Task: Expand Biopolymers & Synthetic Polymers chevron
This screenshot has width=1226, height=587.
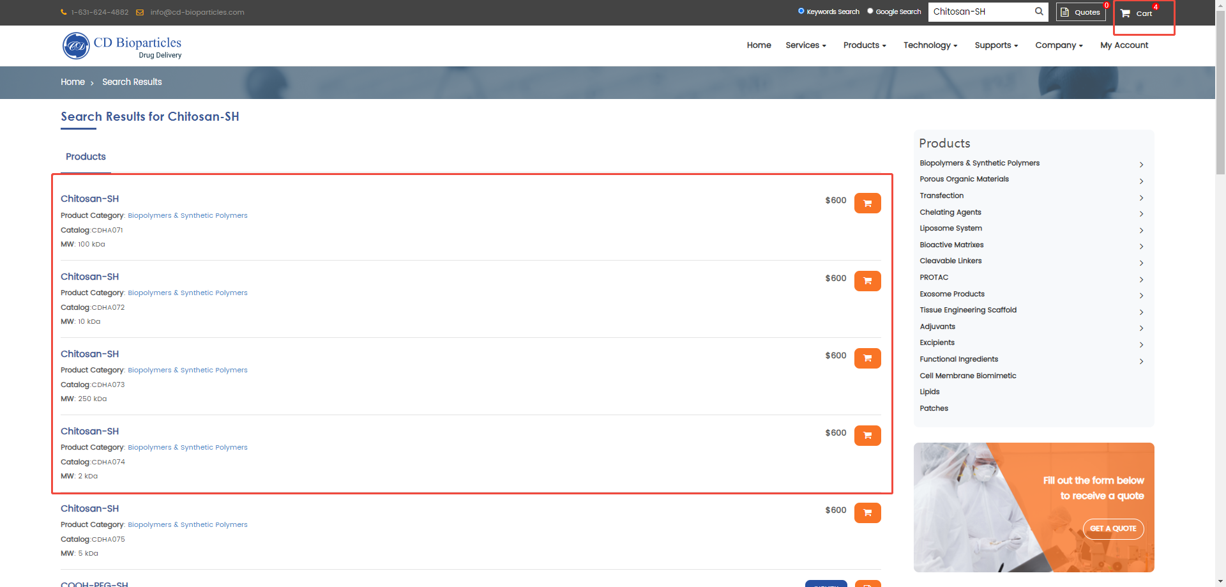Action: pyautogui.click(x=1141, y=165)
